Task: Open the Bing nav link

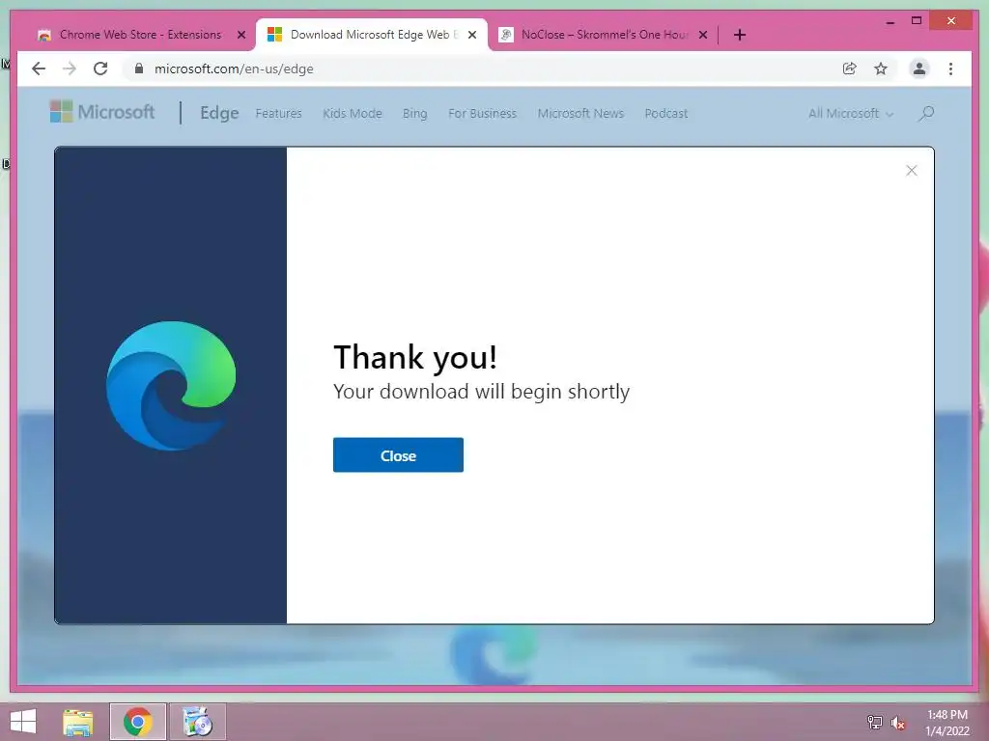Action: [414, 114]
